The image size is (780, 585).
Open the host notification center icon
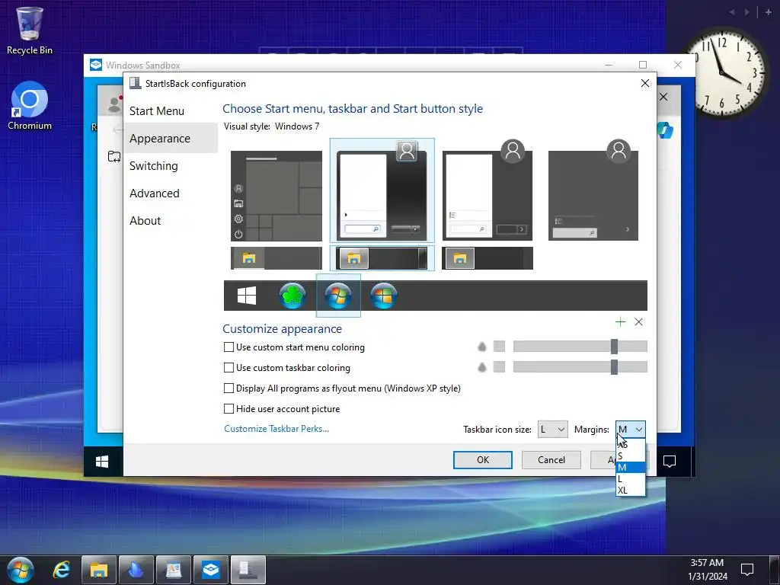pyautogui.click(x=747, y=569)
